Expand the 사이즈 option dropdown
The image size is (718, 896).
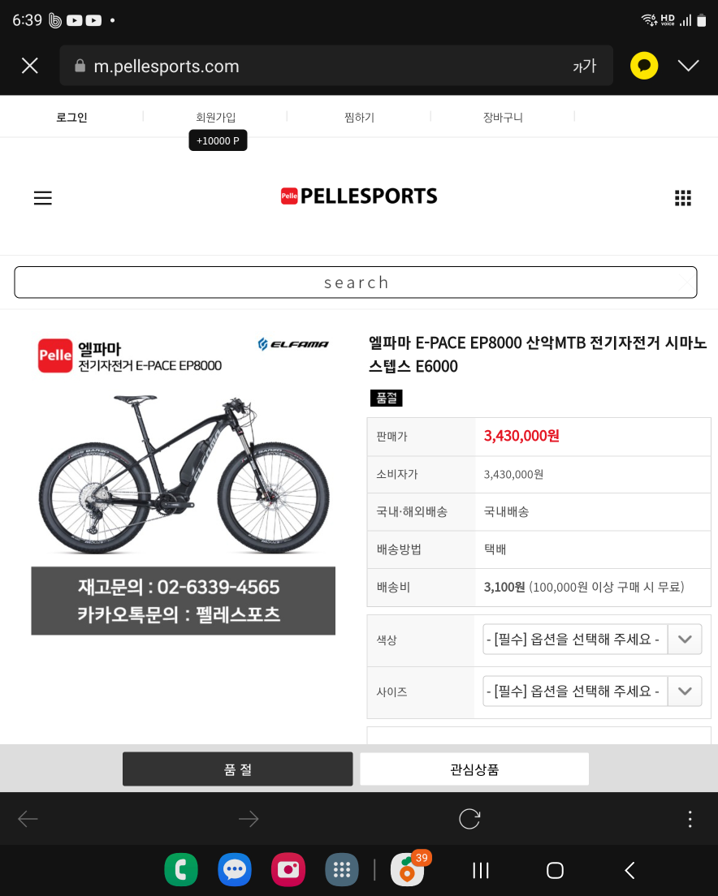point(591,691)
